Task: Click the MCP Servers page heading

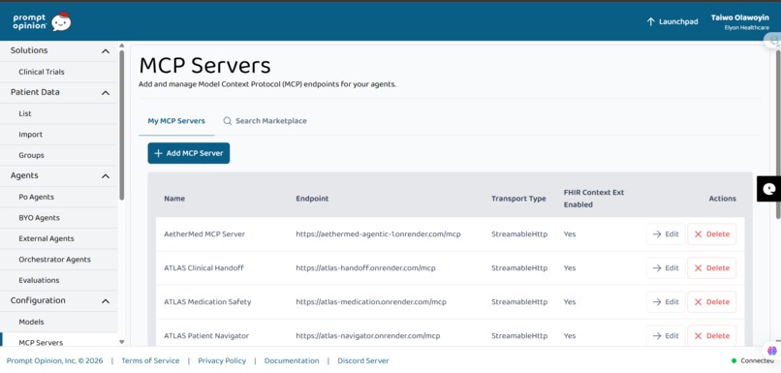Action: [204, 66]
